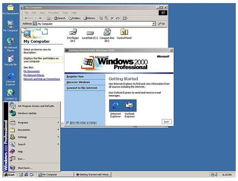238x181 pixels.
Task: Choose Shut Down... from Start menu
Action: click(x=34, y=168)
